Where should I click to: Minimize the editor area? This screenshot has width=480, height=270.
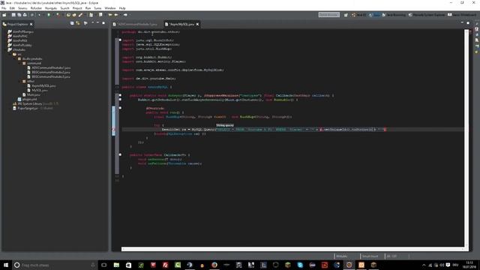click(462, 23)
